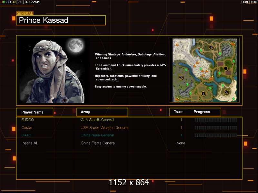Image resolution: width=258 pixels, height=193 pixels.
Task: Select player name ZURDO
Action: coord(27,120)
